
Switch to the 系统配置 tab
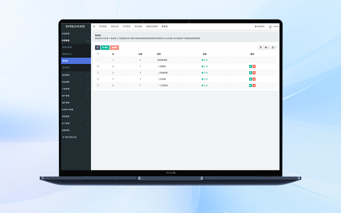pos(139,26)
